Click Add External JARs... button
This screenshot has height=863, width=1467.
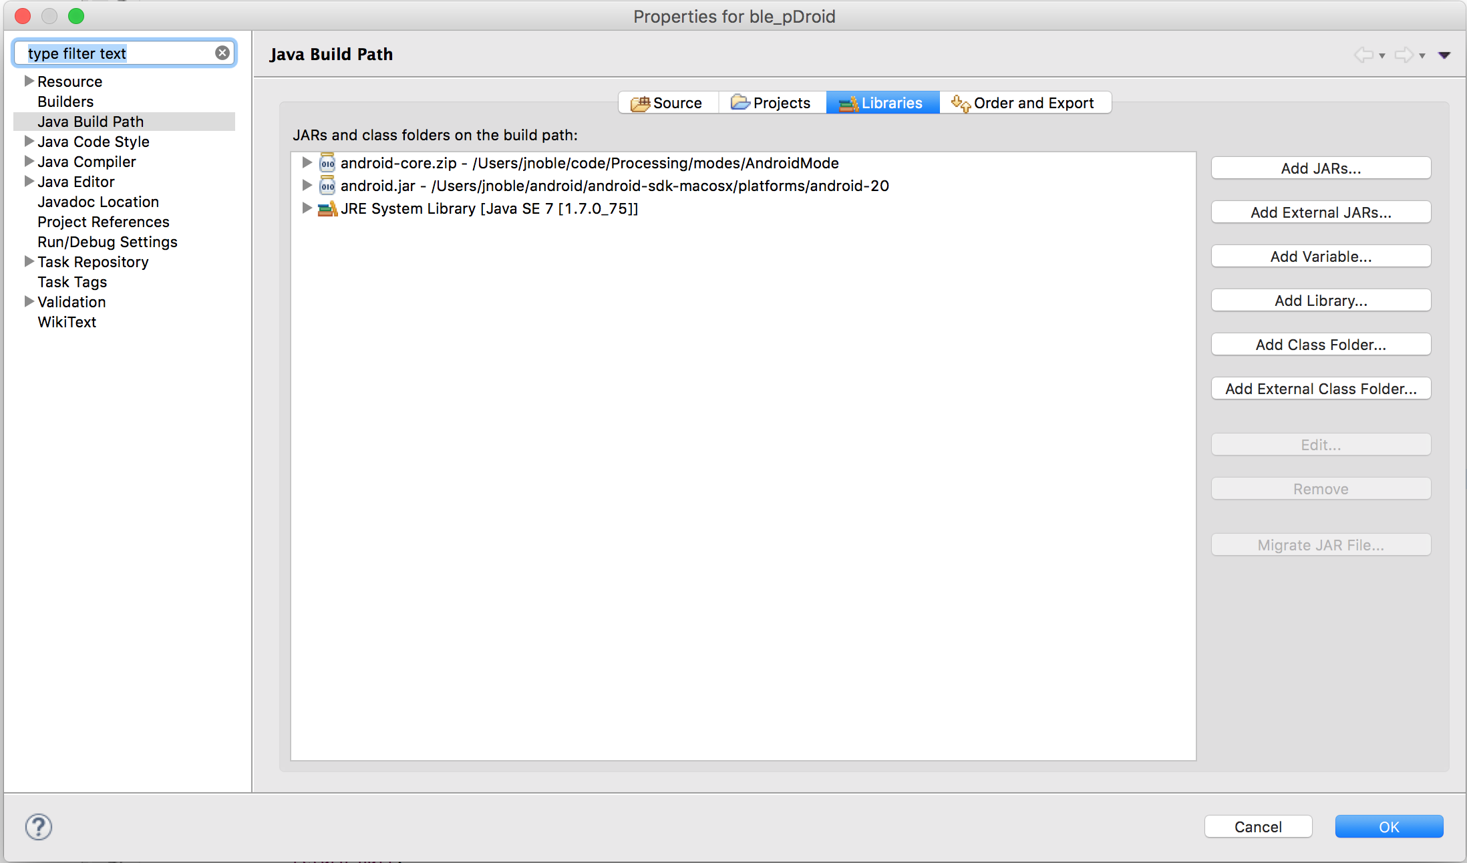pos(1321,212)
